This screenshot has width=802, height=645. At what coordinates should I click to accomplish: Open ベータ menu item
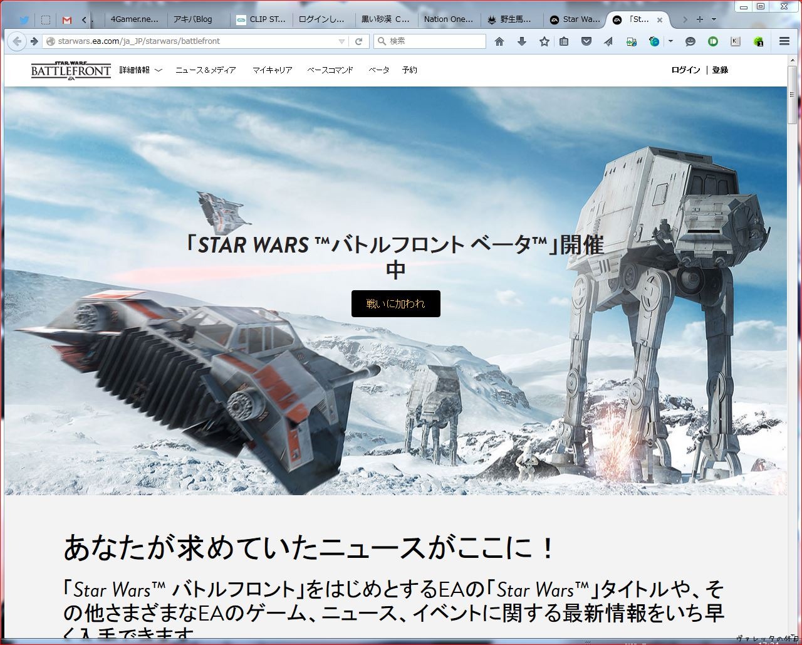tap(378, 70)
